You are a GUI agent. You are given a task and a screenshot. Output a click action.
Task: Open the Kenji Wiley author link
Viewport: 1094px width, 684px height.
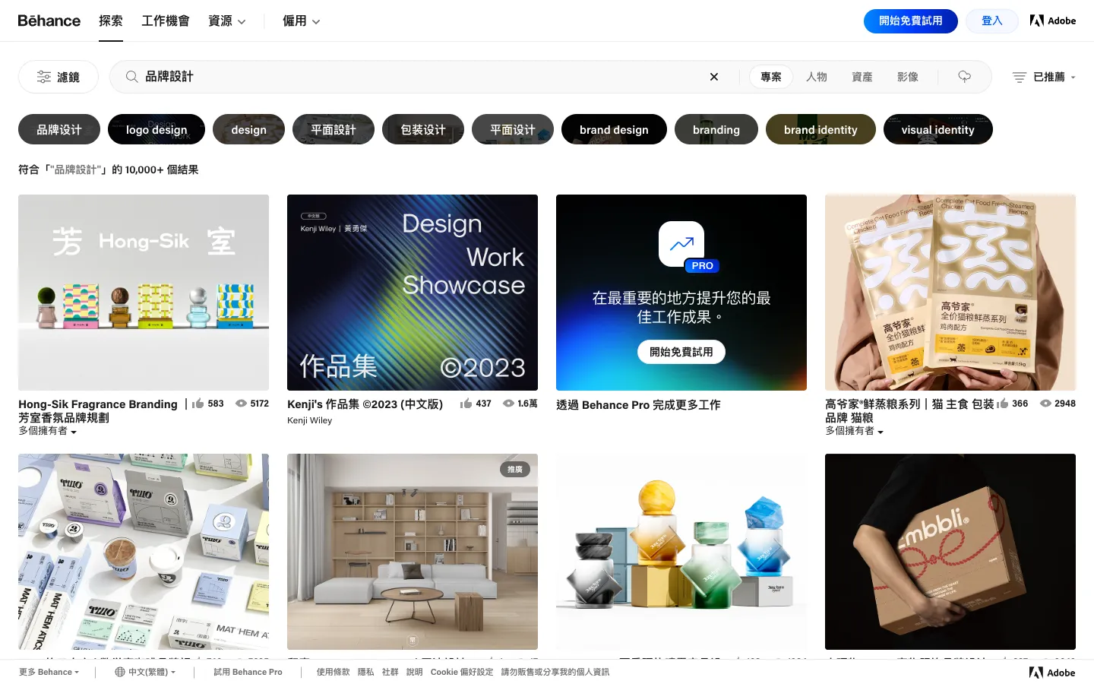coord(310,420)
